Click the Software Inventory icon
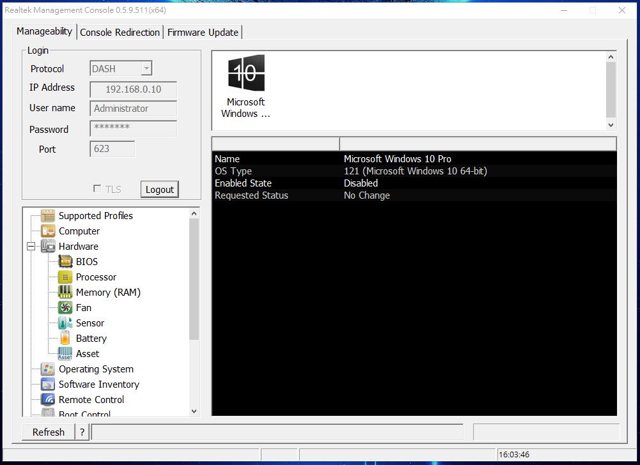Viewport: 640px width, 465px height. pyautogui.click(x=48, y=385)
